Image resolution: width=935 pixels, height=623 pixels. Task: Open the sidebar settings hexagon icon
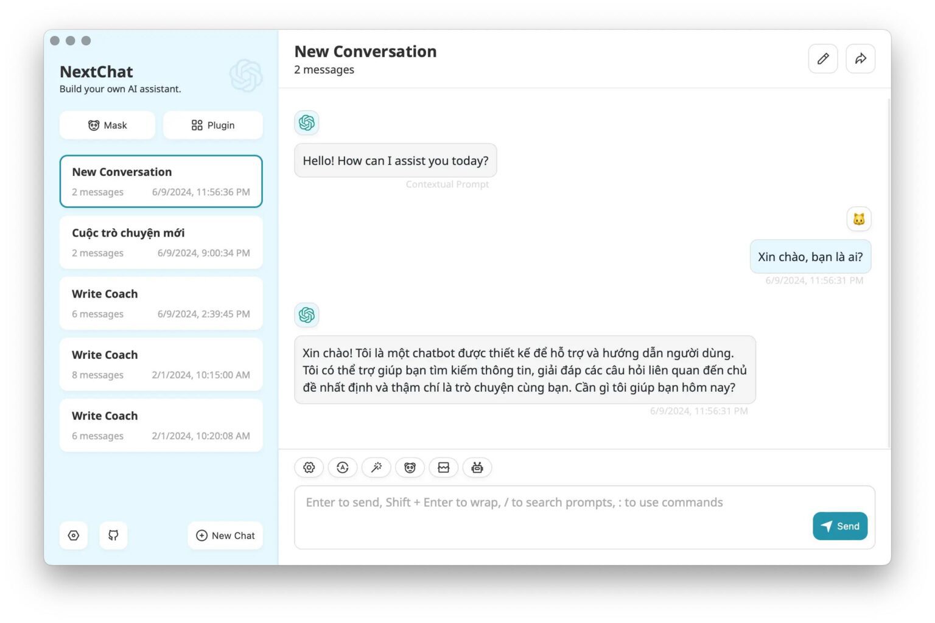click(74, 535)
